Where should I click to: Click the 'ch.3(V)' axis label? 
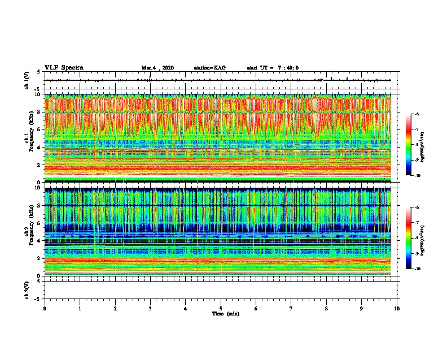coord(27,291)
